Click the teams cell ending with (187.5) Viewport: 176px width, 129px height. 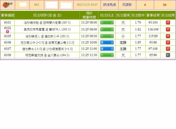[x=47, y=22]
